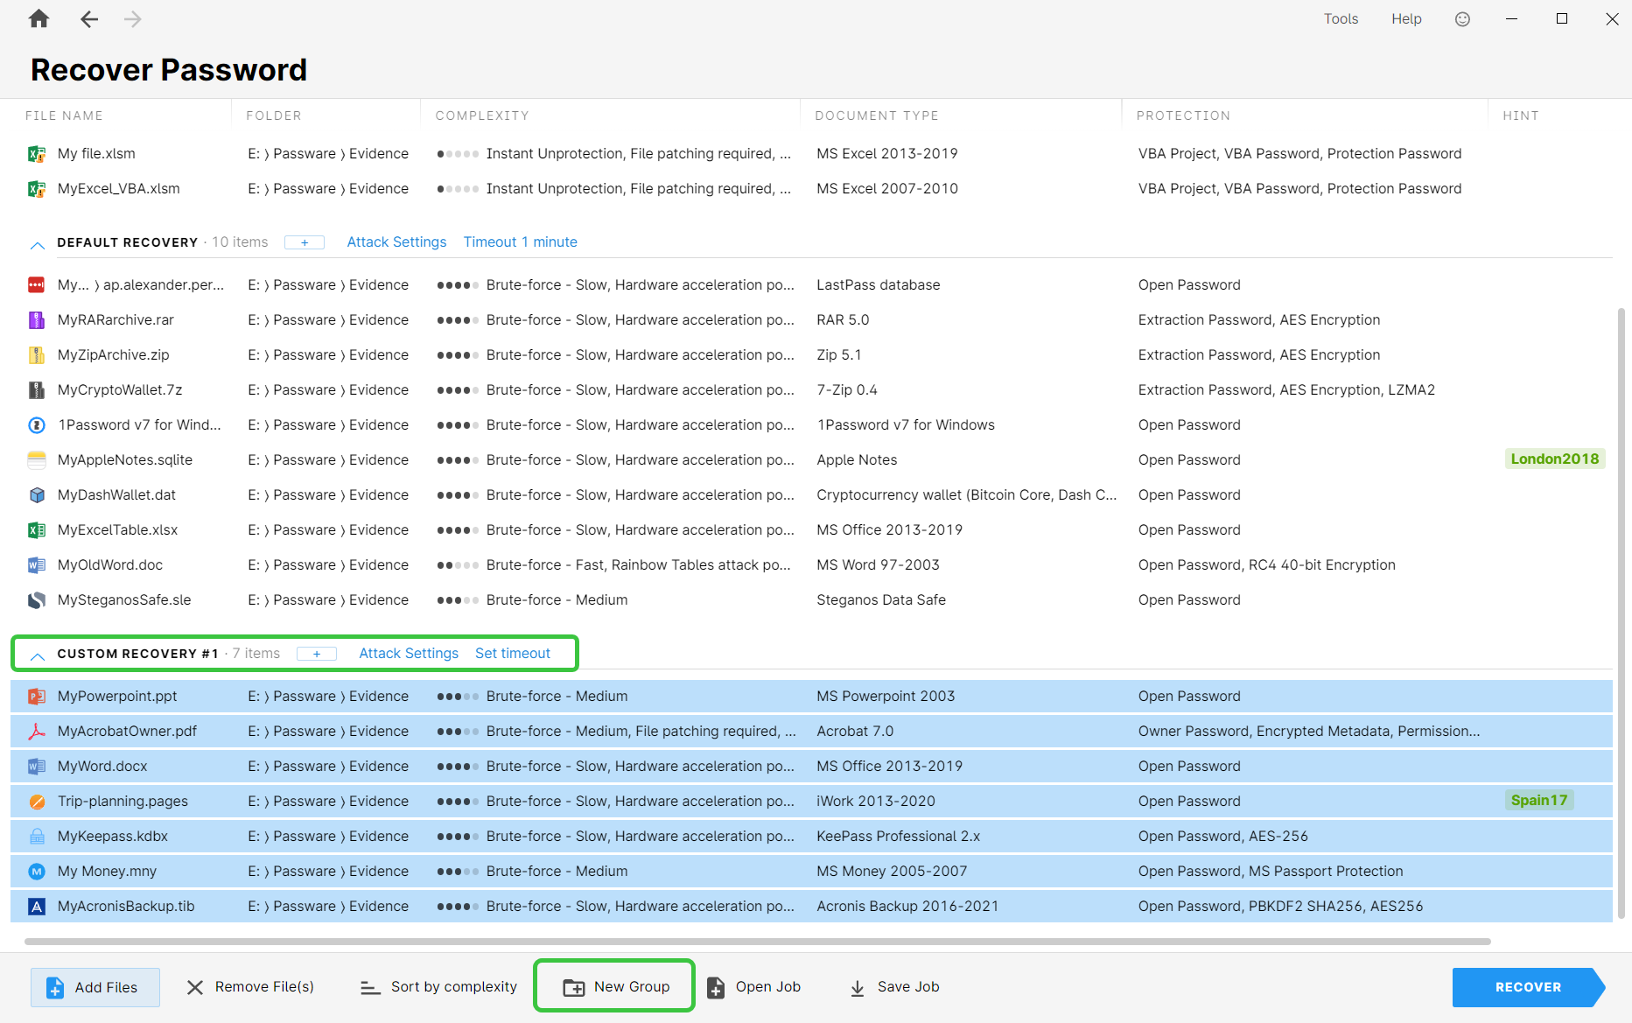The image size is (1632, 1023).
Task: Sort by the DOCUMENT TYPE column header
Action: point(877,116)
